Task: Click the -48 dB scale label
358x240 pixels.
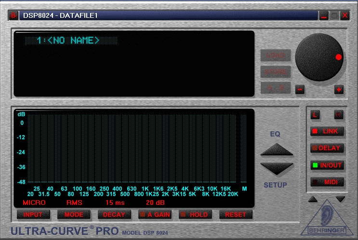Action: (x=21, y=182)
